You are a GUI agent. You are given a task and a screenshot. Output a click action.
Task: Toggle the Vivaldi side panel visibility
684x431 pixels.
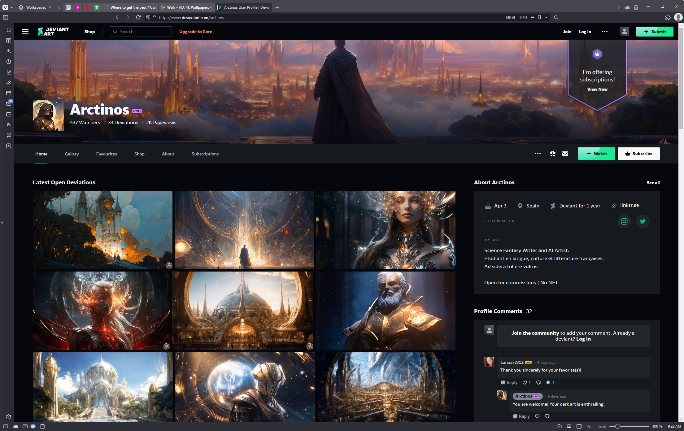pyautogui.click(x=6, y=17)
